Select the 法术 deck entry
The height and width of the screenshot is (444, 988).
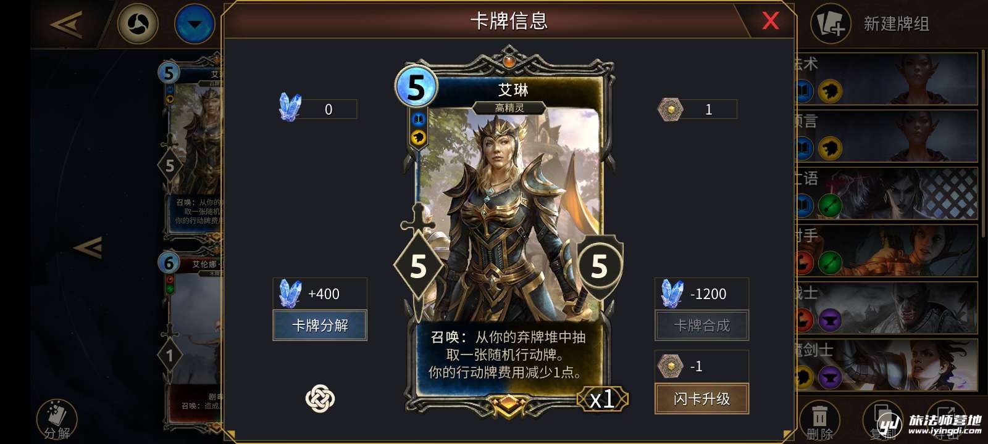[x=885, y=78]
